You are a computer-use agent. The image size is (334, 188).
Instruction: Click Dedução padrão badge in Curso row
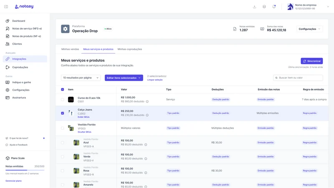pos(221,99)
